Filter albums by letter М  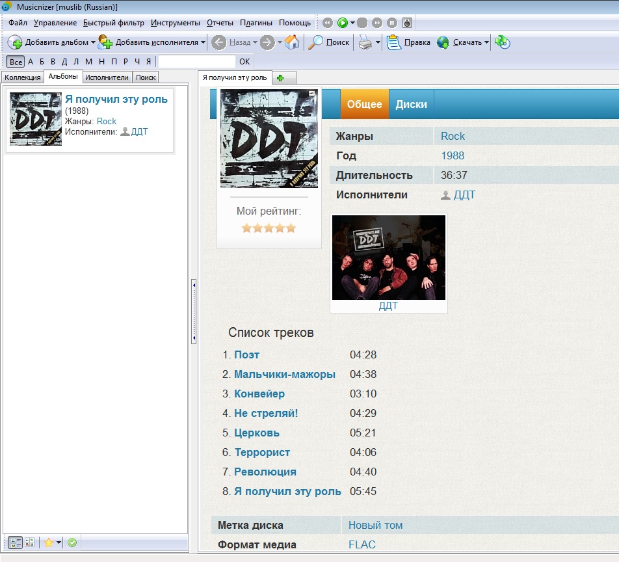[x=88, y=62]
